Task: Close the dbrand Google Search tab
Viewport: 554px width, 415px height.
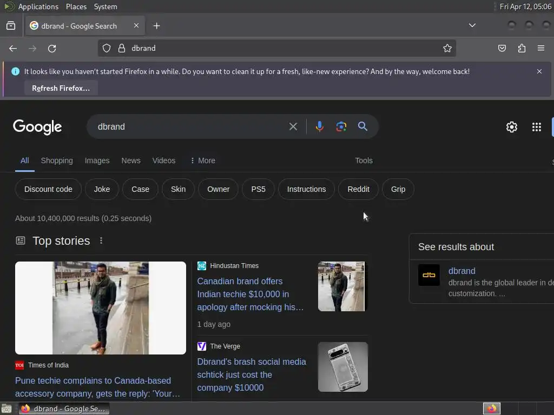Action: pyautogui.click(x=136, y=26)
